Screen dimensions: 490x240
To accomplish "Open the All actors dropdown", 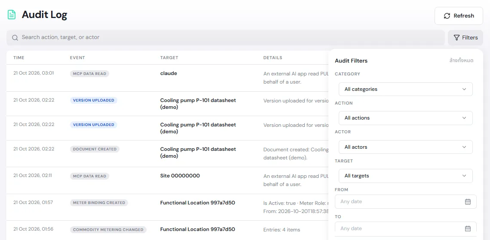I will (405, 147).
